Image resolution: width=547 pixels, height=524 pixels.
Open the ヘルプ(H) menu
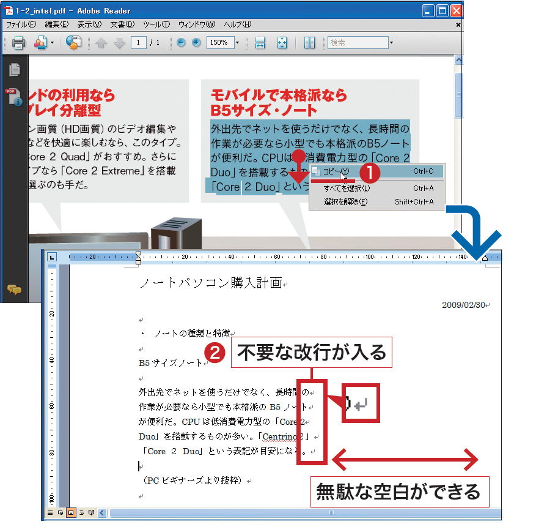pyautogui.click(x=237, y=24)
